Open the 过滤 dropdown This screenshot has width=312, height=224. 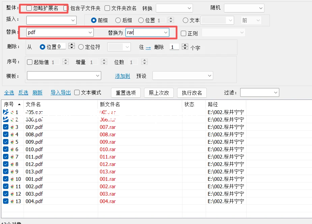tap(259, 92)
